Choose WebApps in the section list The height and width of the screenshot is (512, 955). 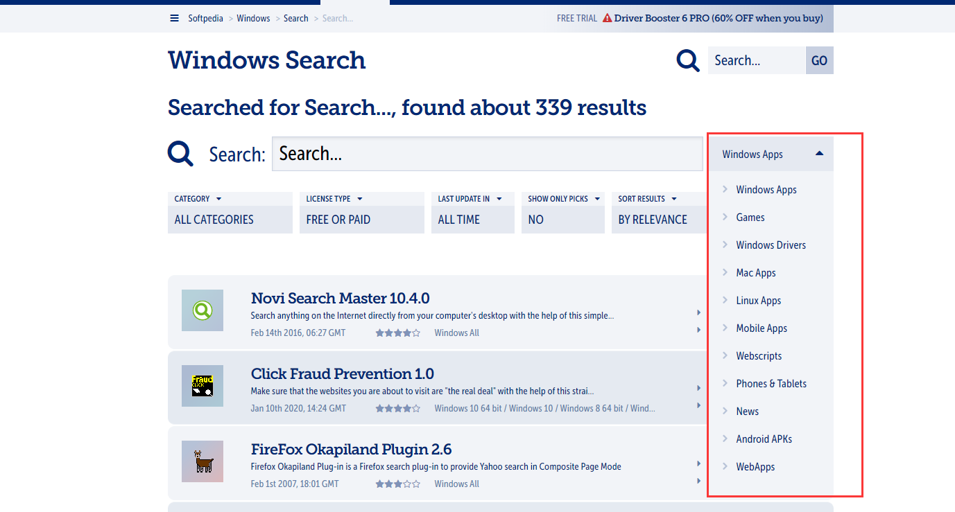click(755, 467)
